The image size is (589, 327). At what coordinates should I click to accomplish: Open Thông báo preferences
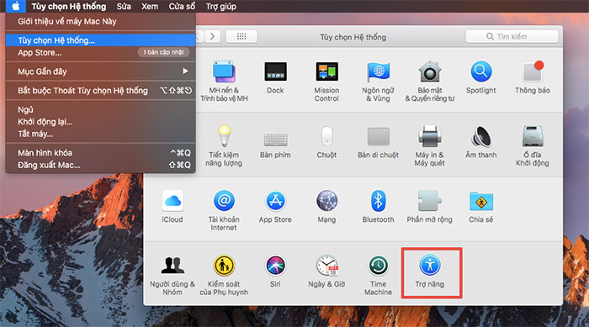pos(533,77)
